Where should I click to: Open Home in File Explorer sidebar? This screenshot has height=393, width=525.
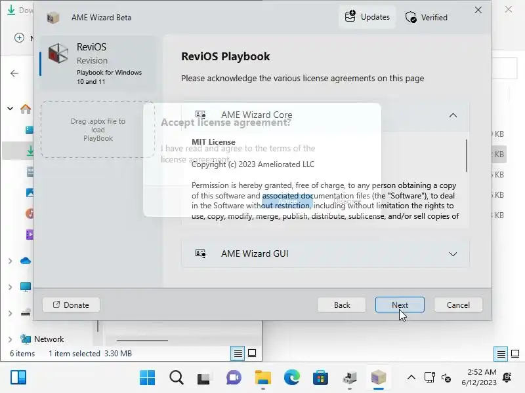click(x=26, y=109)
